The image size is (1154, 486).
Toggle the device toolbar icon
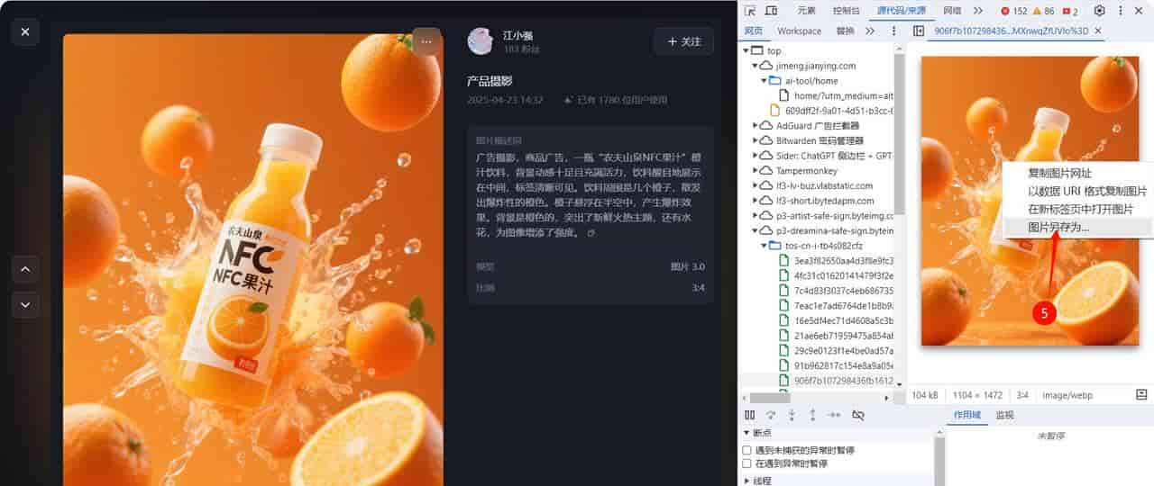tap(771, 11)
